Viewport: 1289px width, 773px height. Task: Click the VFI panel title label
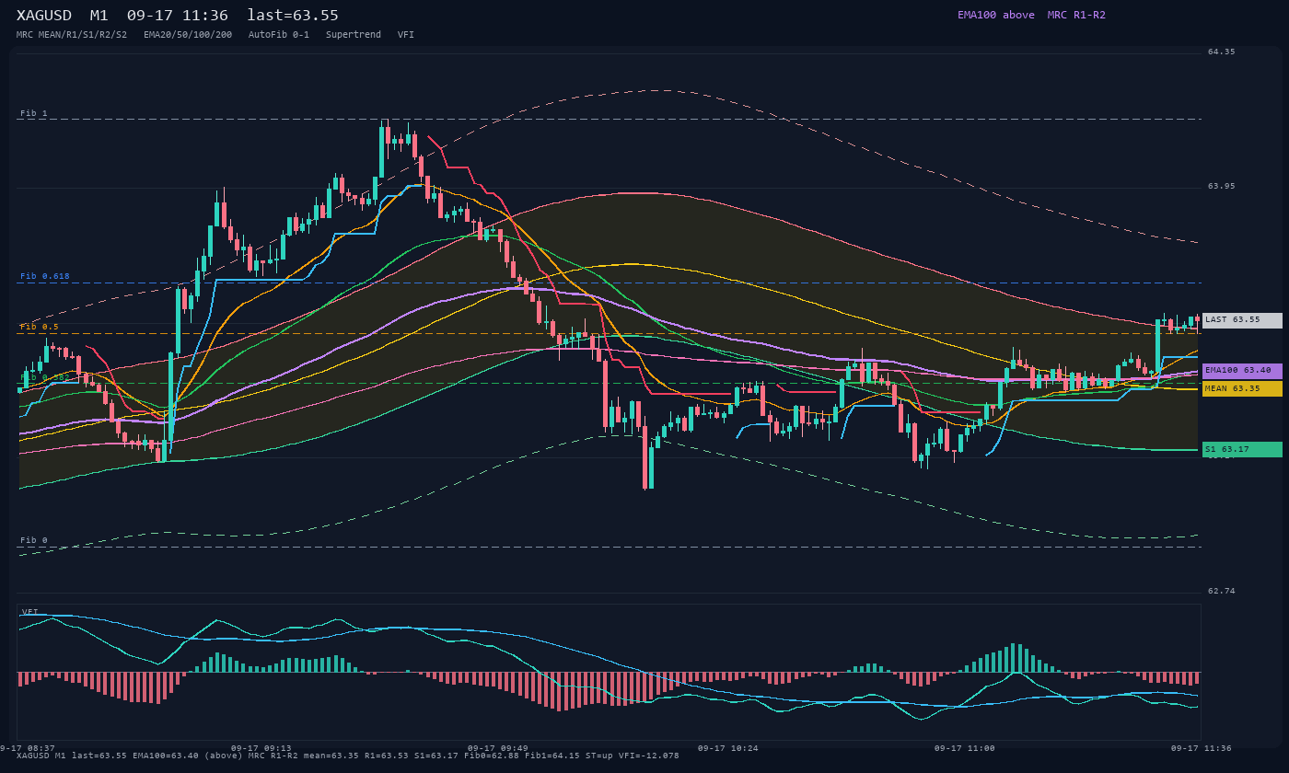tap(30, 612)
